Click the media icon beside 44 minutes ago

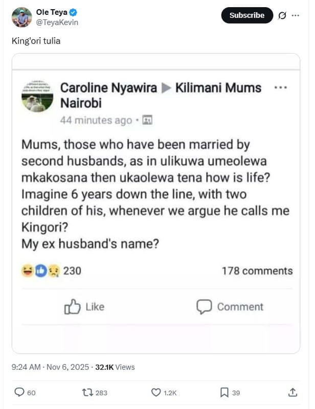click(147, 121)
